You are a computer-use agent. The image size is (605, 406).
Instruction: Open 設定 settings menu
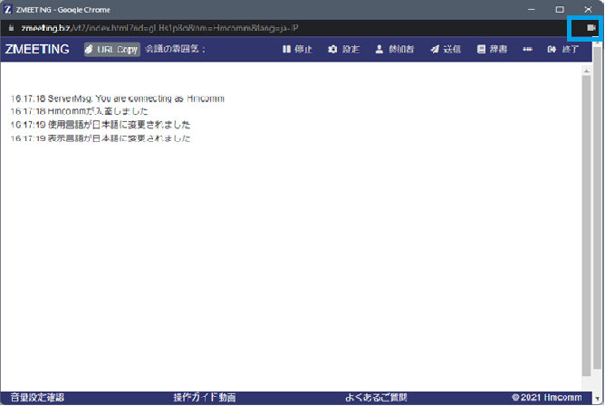click(344, 50)
